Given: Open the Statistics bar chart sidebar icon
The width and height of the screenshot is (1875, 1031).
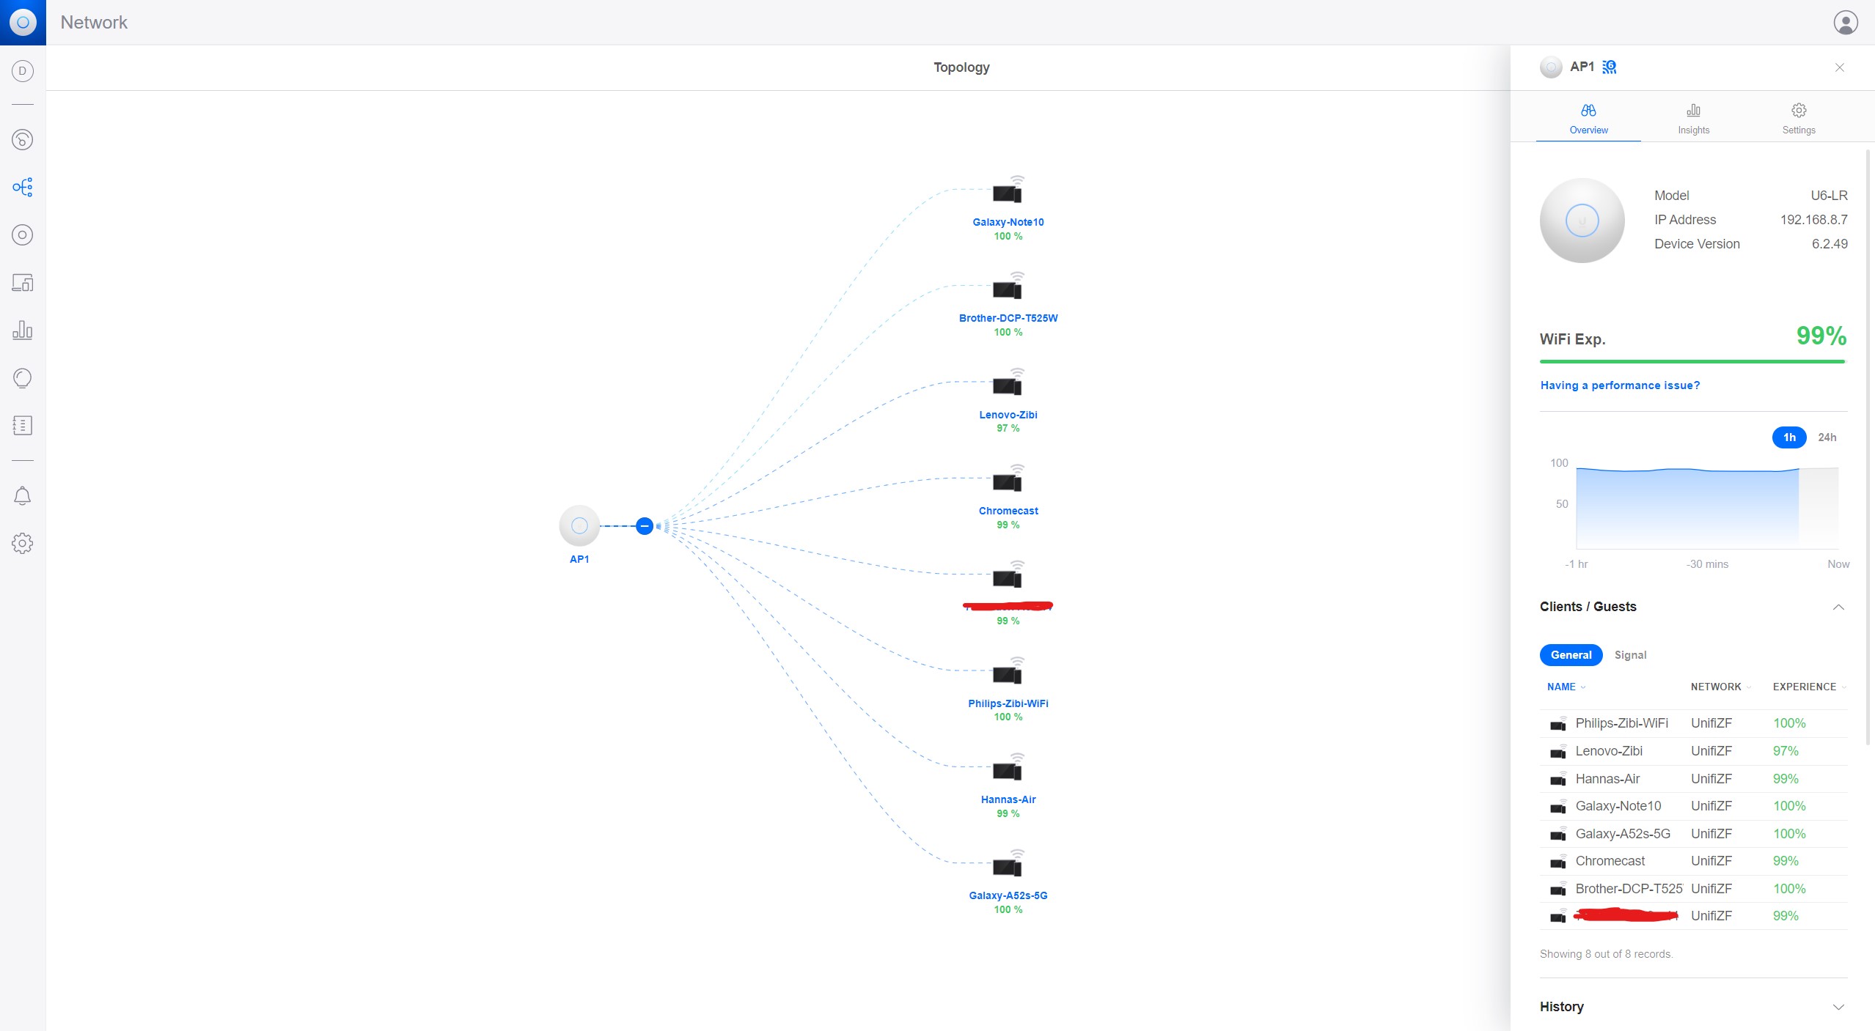Looking at the screenshot, I should 22,330.
